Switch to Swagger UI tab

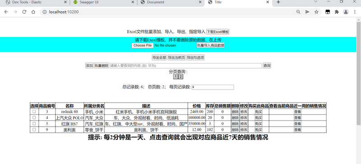pos(103,2)
